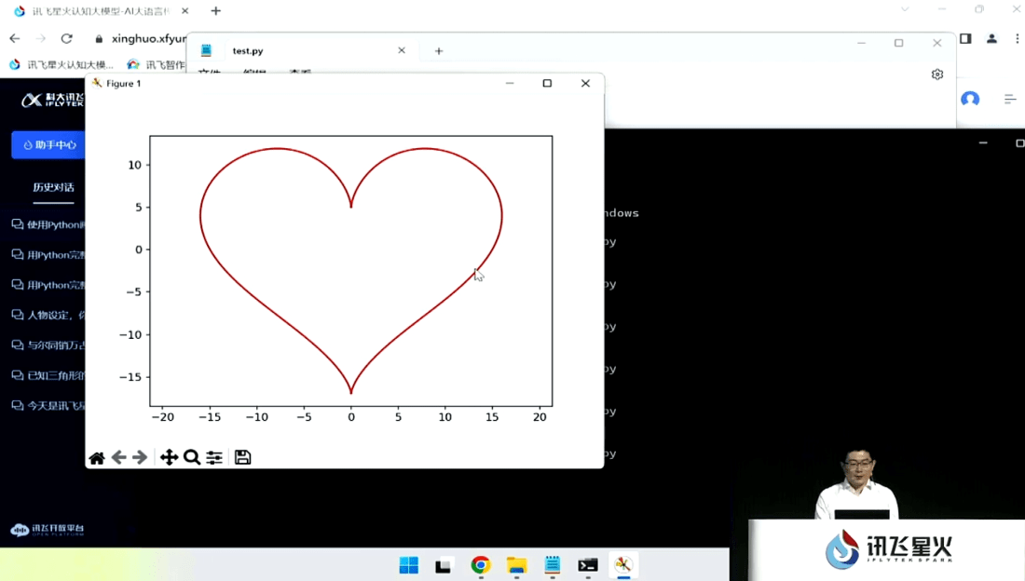Go back to previous plot view
Viewport: 1025px width, 581px height.
(118, 457)
